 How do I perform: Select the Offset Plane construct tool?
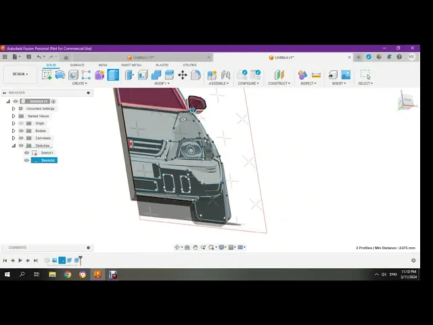pyautogui.click(x=279, y=74)
